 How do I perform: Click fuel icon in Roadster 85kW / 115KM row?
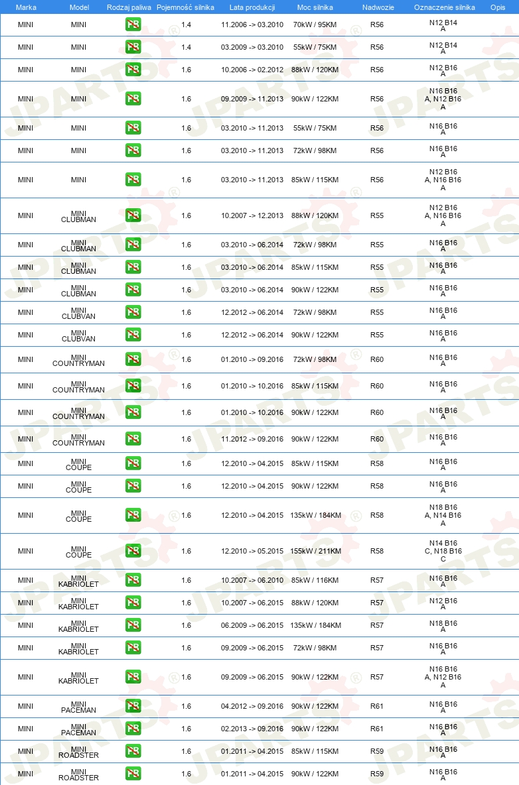tap(133, 751)
